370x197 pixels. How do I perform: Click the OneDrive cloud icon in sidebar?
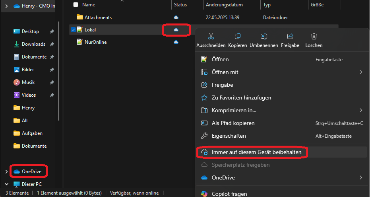click(17, 172)
